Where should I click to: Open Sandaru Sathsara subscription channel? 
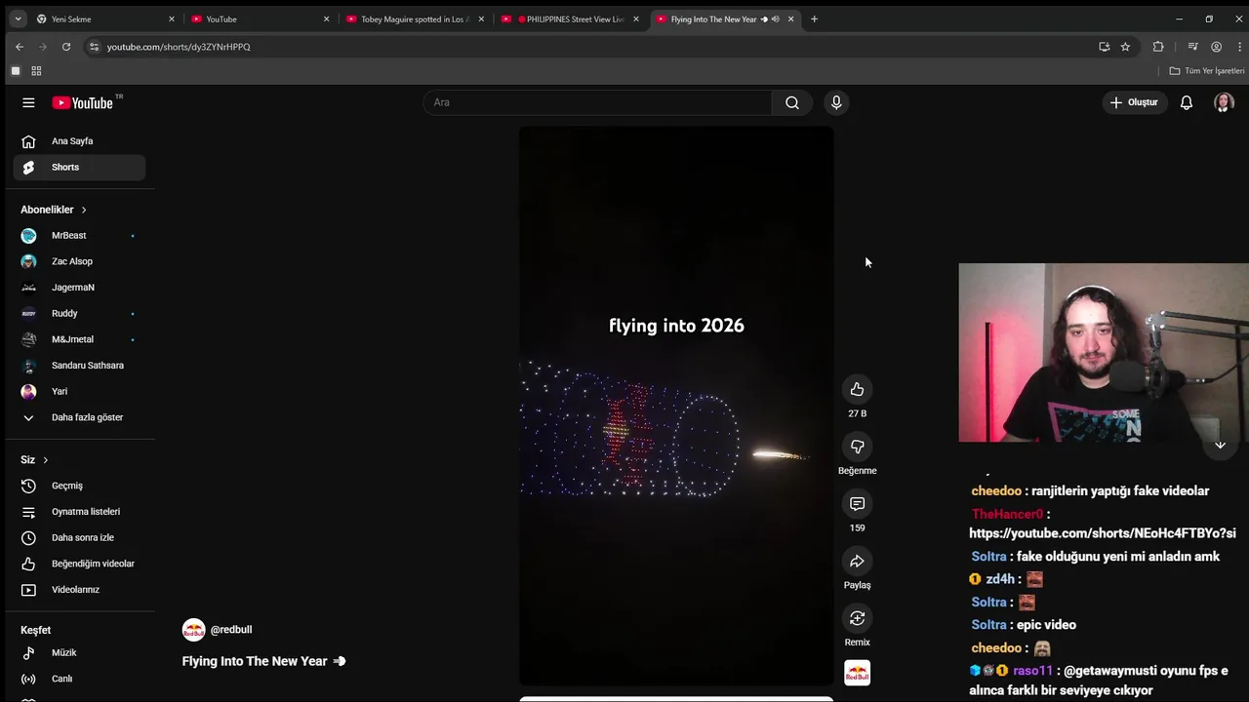[79, 366]
